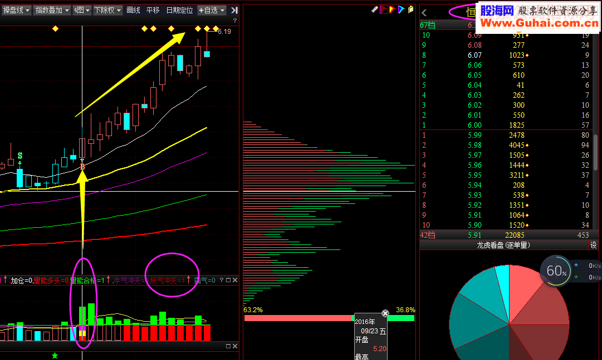Select ask price 6.07 row
The height and width of the screenshot is (360, 602).
pyautogui.click(x=505, y=55)
